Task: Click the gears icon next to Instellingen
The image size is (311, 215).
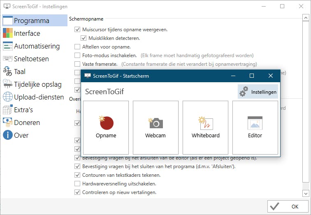Action: point(244,92)
